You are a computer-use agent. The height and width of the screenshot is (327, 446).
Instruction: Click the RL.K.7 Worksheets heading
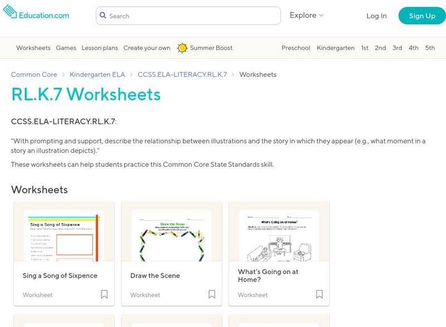tap(86, 94)
